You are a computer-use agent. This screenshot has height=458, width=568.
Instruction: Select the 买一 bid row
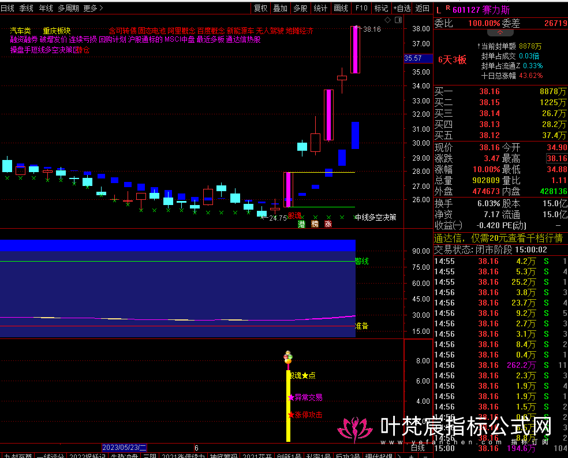pos(500,91)
